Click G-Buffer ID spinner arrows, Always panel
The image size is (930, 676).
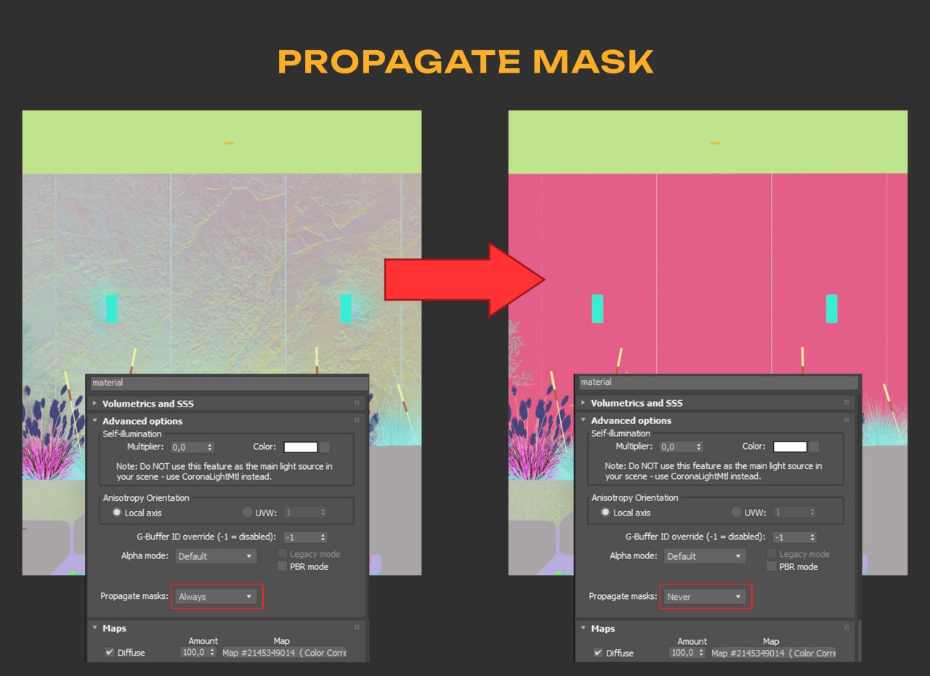click(x=324, y=537)
